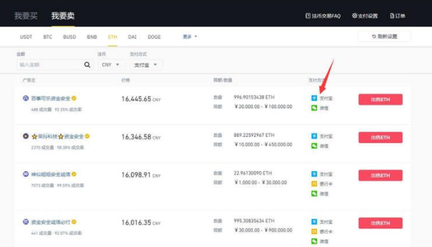Switch to the 我要买 buy tab
The height and width of the screenshot is (247, 432).
26,15
